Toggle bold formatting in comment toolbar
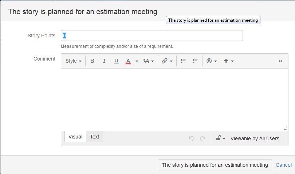This screenshot has height=174, width=295. (92, 61)
